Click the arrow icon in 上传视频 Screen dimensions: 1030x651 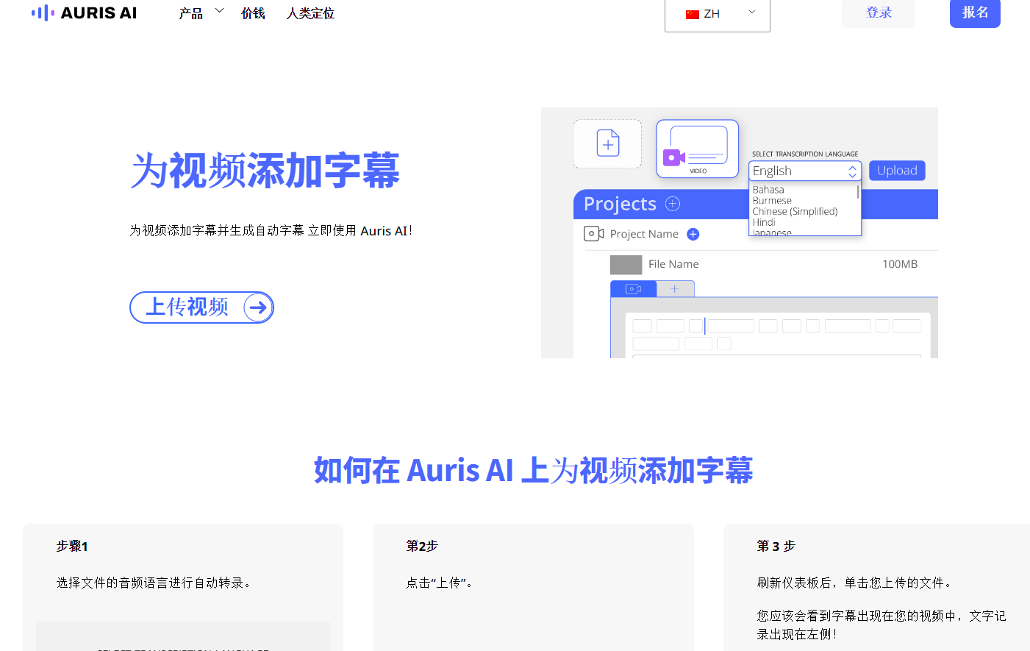258,307
